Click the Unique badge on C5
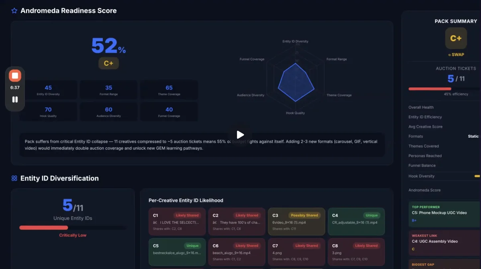The image size is (481, 269). 192,246
